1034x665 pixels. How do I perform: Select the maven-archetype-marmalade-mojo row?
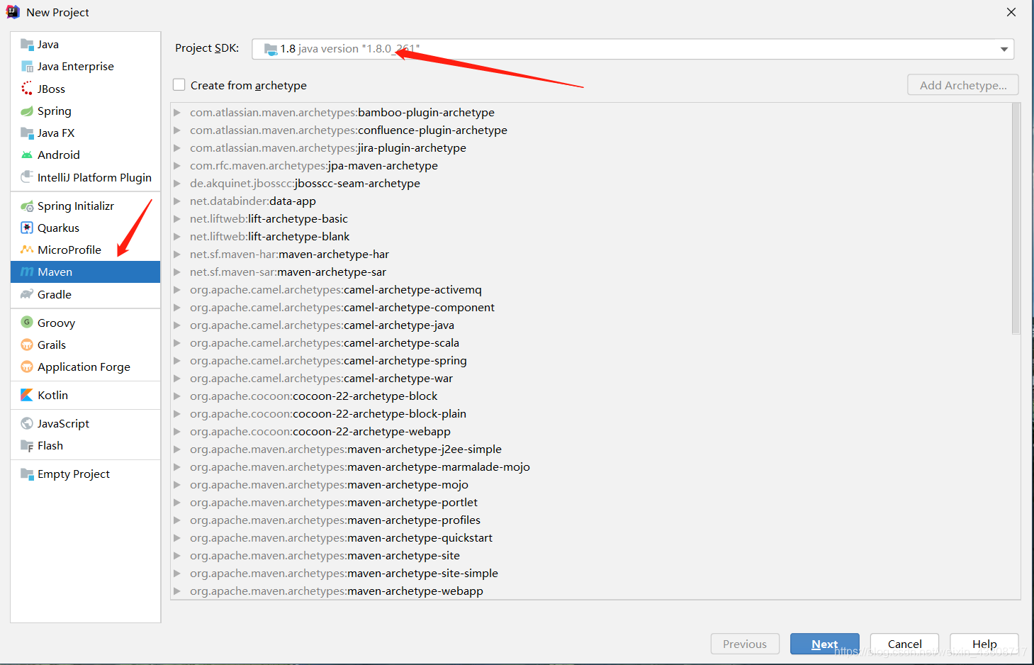coord(591,467)
